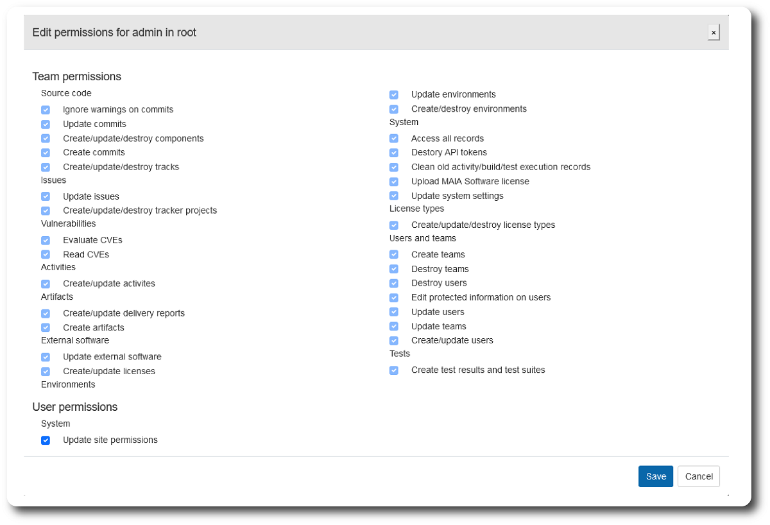
Task: Toggle Read CVEs checkbox
Action: click(46, 255)
